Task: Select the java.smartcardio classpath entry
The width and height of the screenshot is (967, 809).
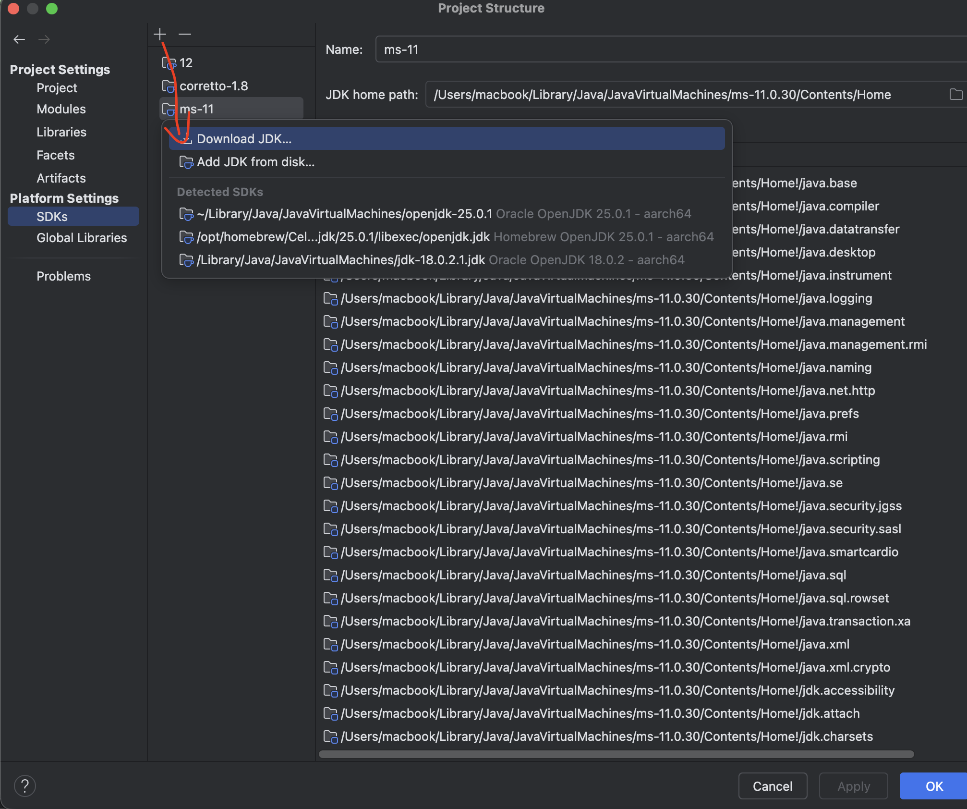Action: tap(611, 552)
